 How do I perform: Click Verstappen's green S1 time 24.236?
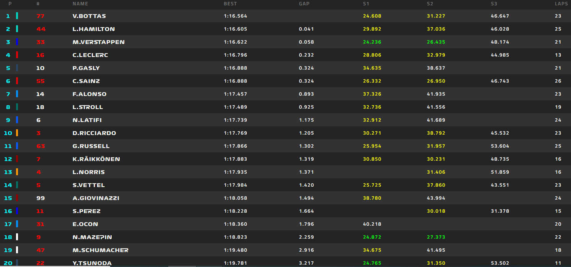[372, 42]
